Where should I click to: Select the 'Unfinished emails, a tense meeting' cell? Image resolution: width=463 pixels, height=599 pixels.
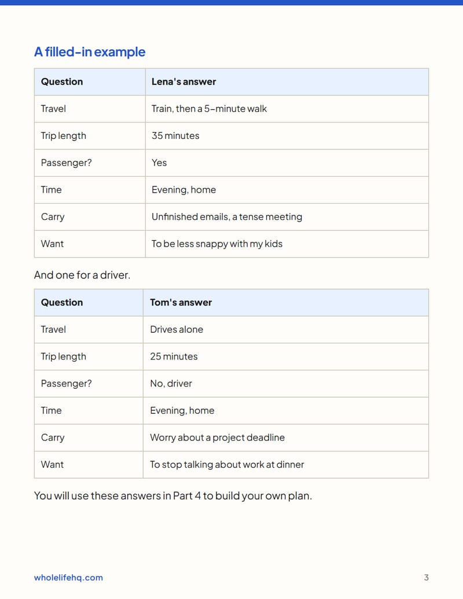coord(287,217)
